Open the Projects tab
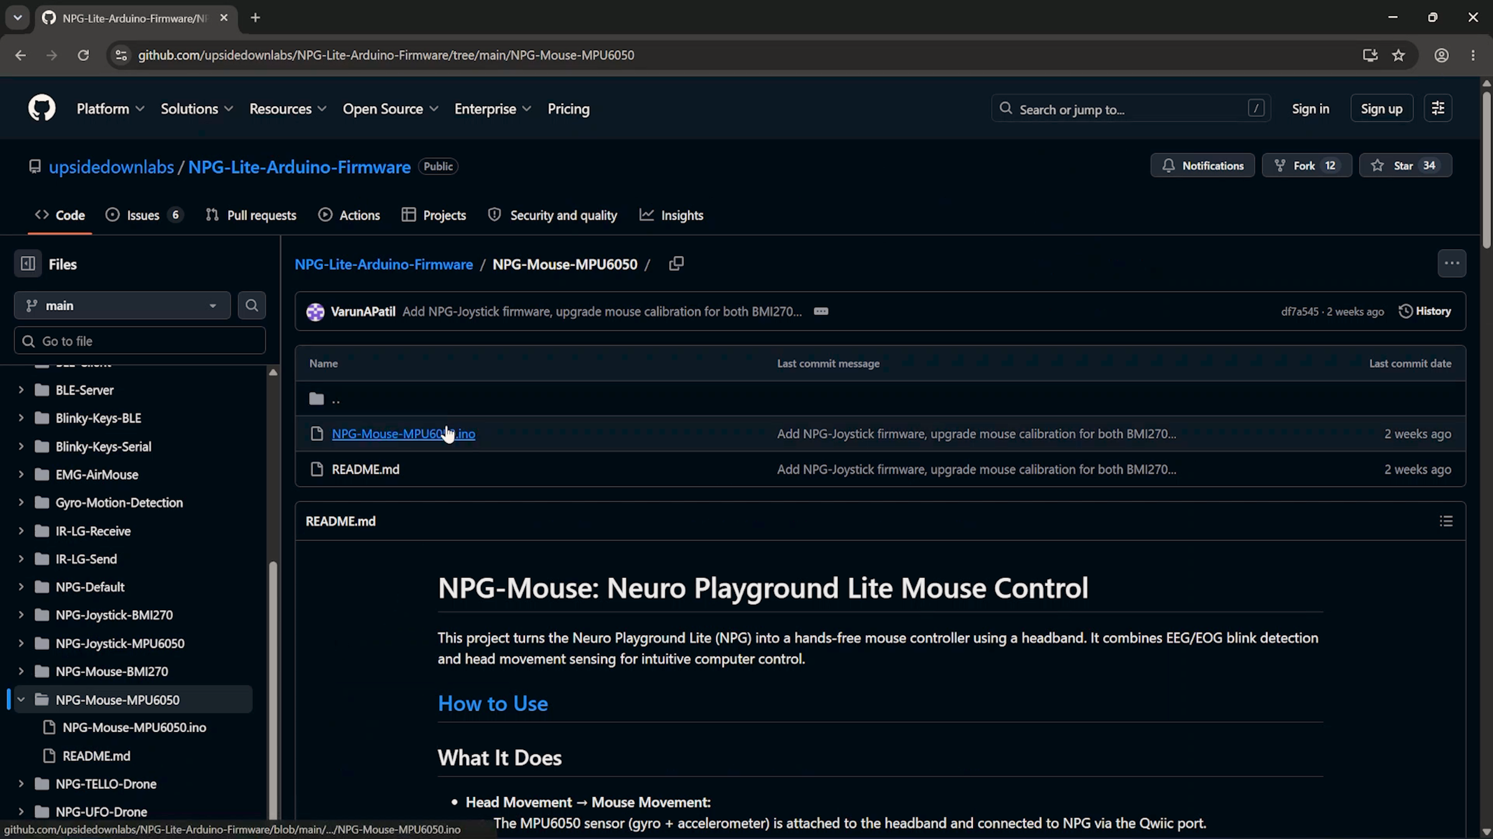This screenshot has height=839, width=1493. click(434, 216)
